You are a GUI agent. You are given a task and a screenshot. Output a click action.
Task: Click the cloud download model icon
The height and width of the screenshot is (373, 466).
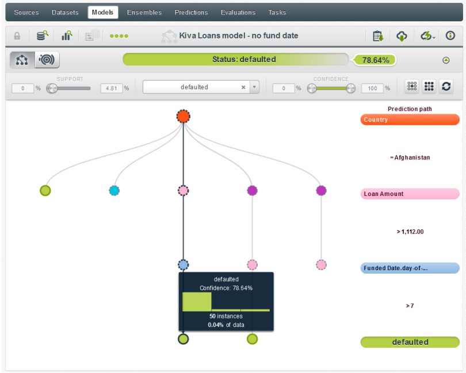pyautogui.click(x=402, y=36)
